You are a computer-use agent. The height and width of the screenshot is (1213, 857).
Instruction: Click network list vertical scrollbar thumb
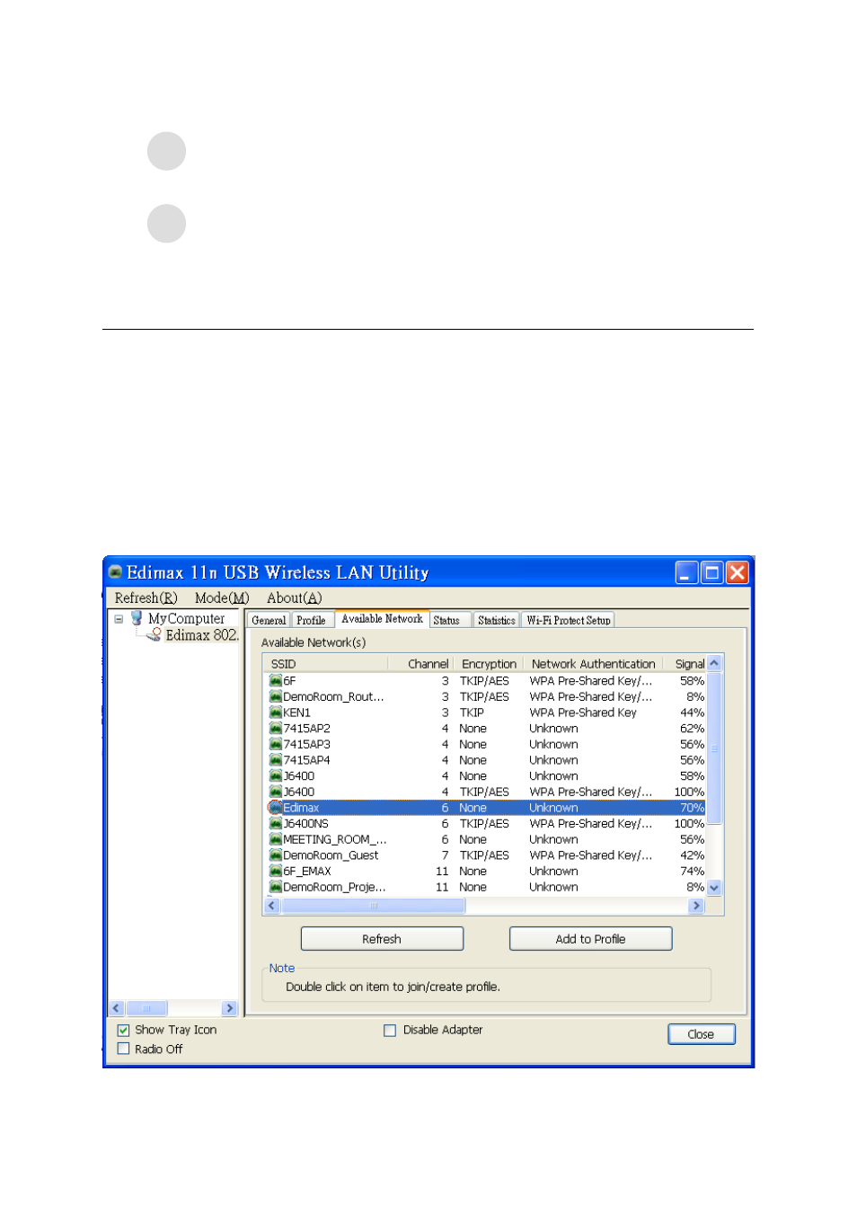pyautogui.click(x=714, y=748)
